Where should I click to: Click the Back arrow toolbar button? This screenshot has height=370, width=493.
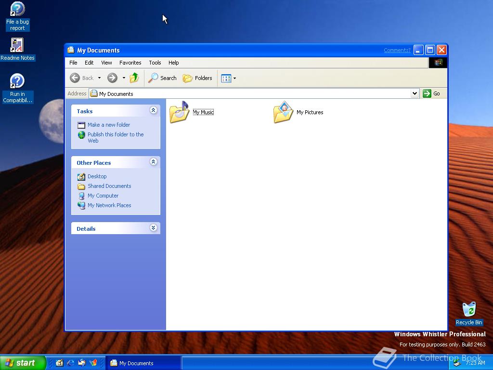coord(82,78)
